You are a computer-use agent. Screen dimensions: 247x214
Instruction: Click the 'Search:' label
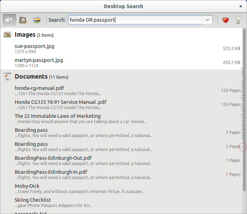click(x=57, y=20)
